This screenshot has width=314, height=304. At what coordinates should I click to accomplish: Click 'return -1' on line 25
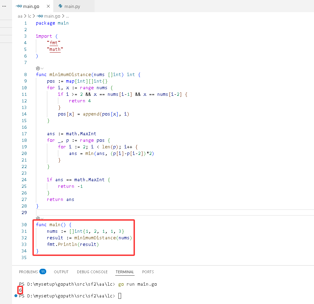pos(70,186)
